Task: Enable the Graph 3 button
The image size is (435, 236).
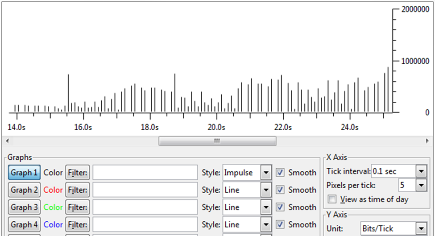Action: tap(24, 207)
